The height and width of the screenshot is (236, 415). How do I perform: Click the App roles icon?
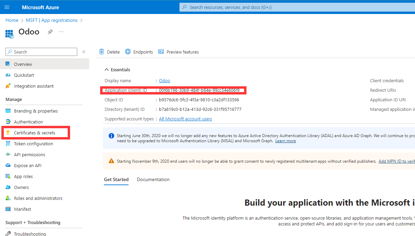tap(8, 176)
